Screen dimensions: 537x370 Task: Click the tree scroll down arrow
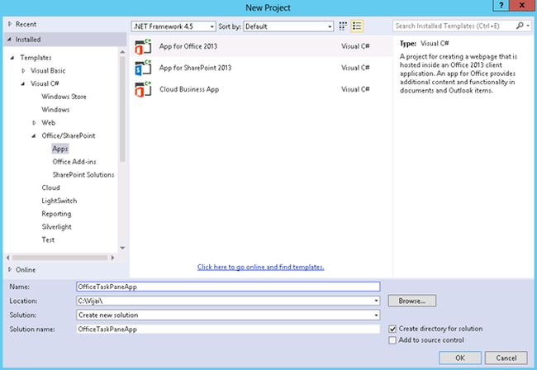click(x=122, y=248)
